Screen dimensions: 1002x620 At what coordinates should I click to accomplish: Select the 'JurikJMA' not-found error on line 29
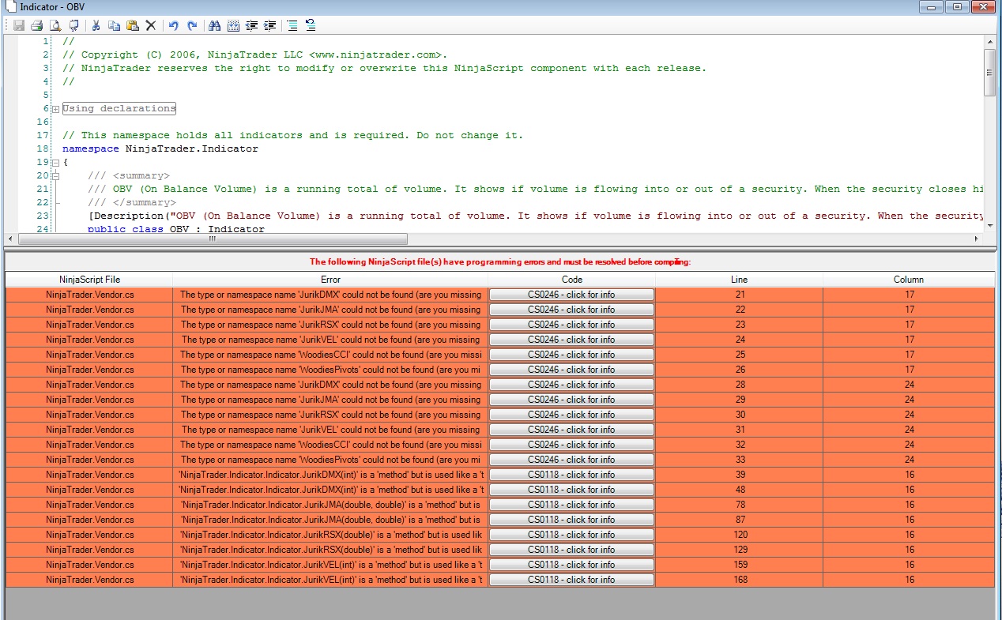pyautogui.click(x=330, y=400)
